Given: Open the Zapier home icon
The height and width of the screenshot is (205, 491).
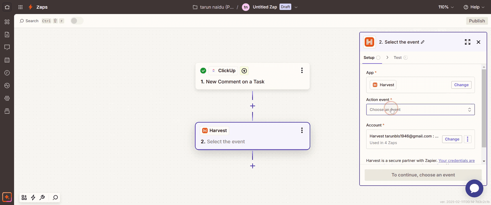Looking at the screenshot, I should (7, 7).
